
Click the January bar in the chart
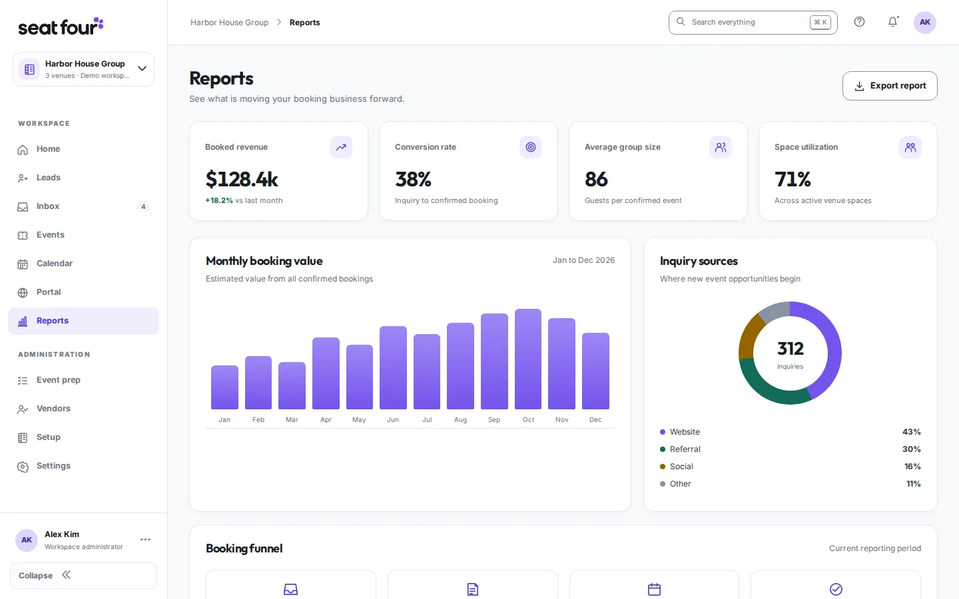224,387
